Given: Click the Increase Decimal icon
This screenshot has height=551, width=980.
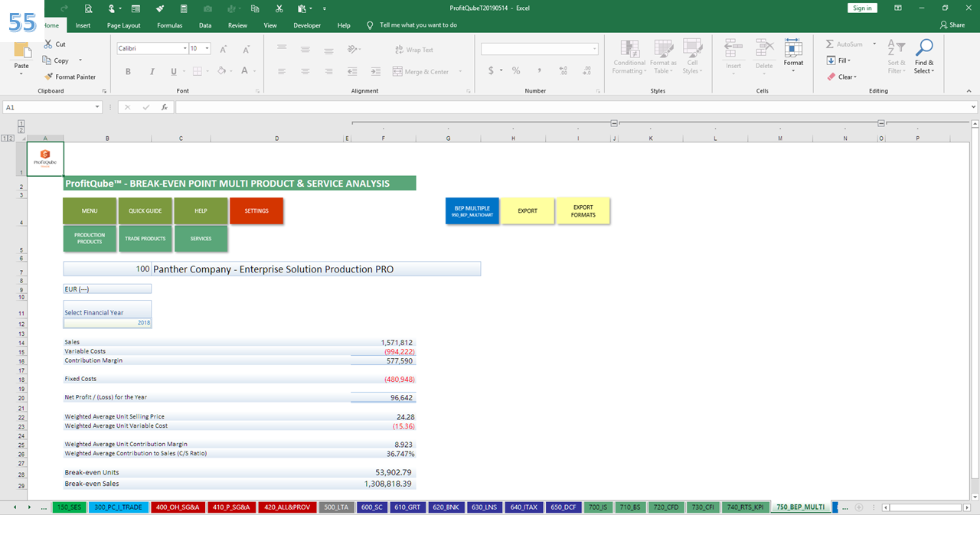Looking at the screenshot, I should click(563, 70).
